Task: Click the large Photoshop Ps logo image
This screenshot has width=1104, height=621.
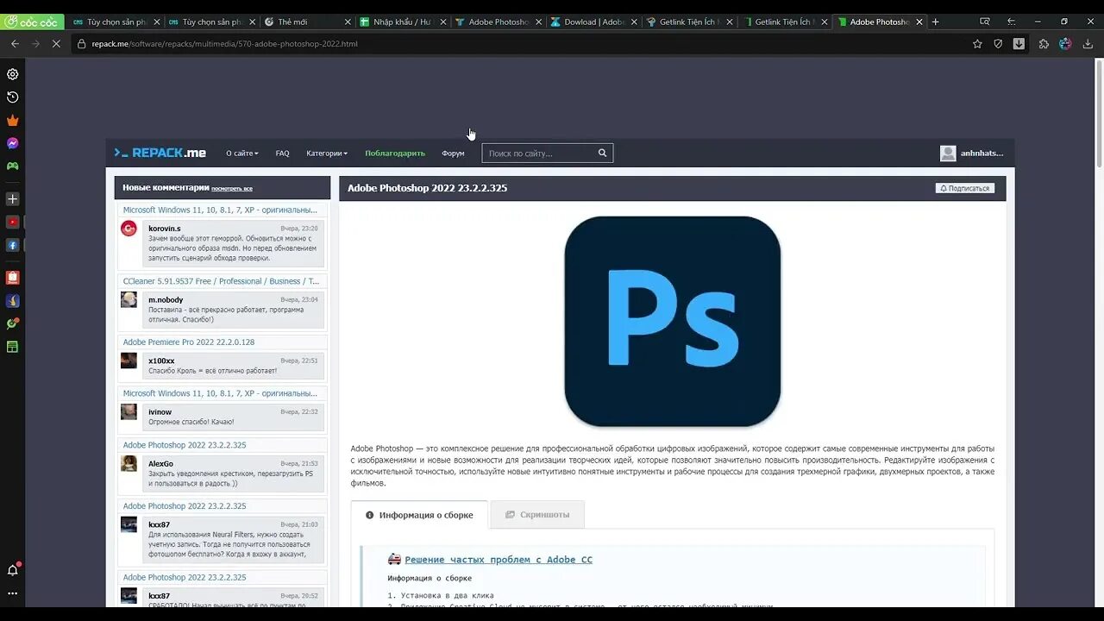Action: pos(672,321)
